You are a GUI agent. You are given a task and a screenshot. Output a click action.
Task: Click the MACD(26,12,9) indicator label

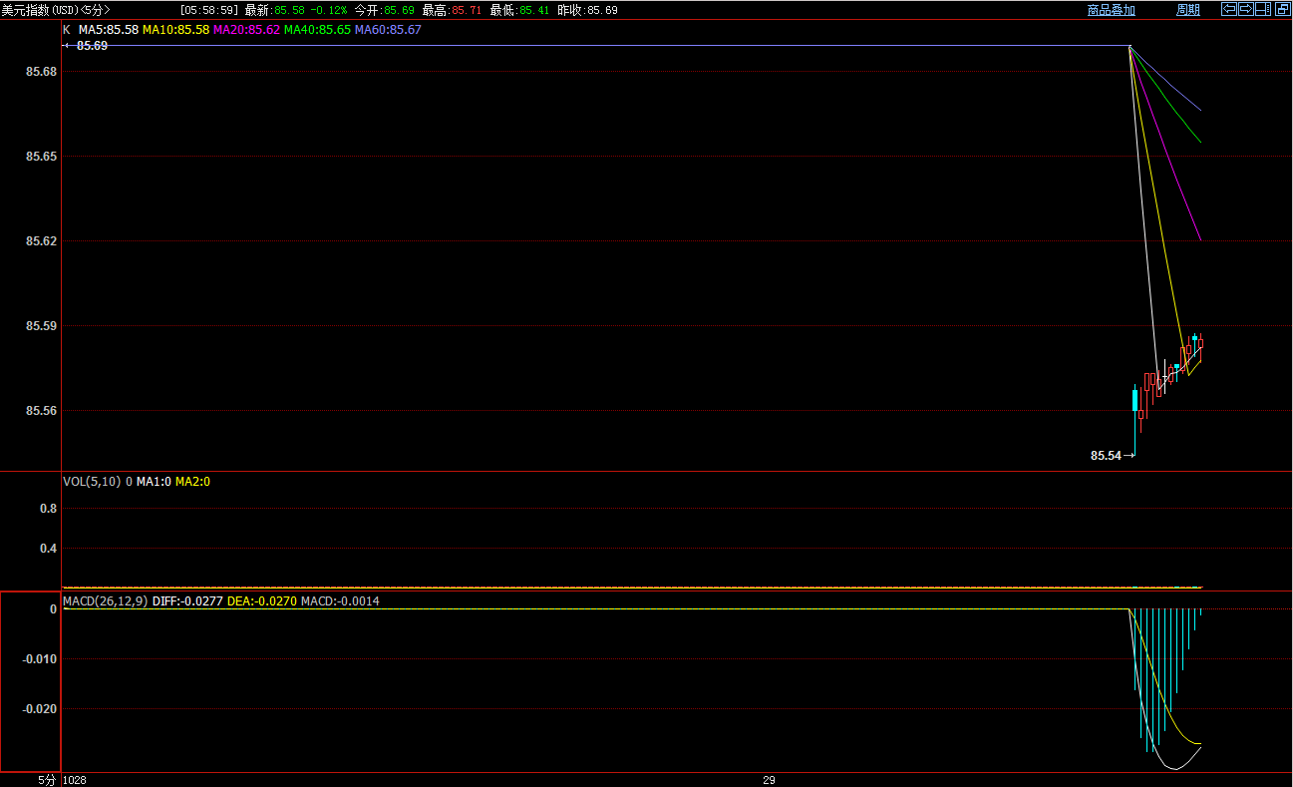[x=106, y=601]
